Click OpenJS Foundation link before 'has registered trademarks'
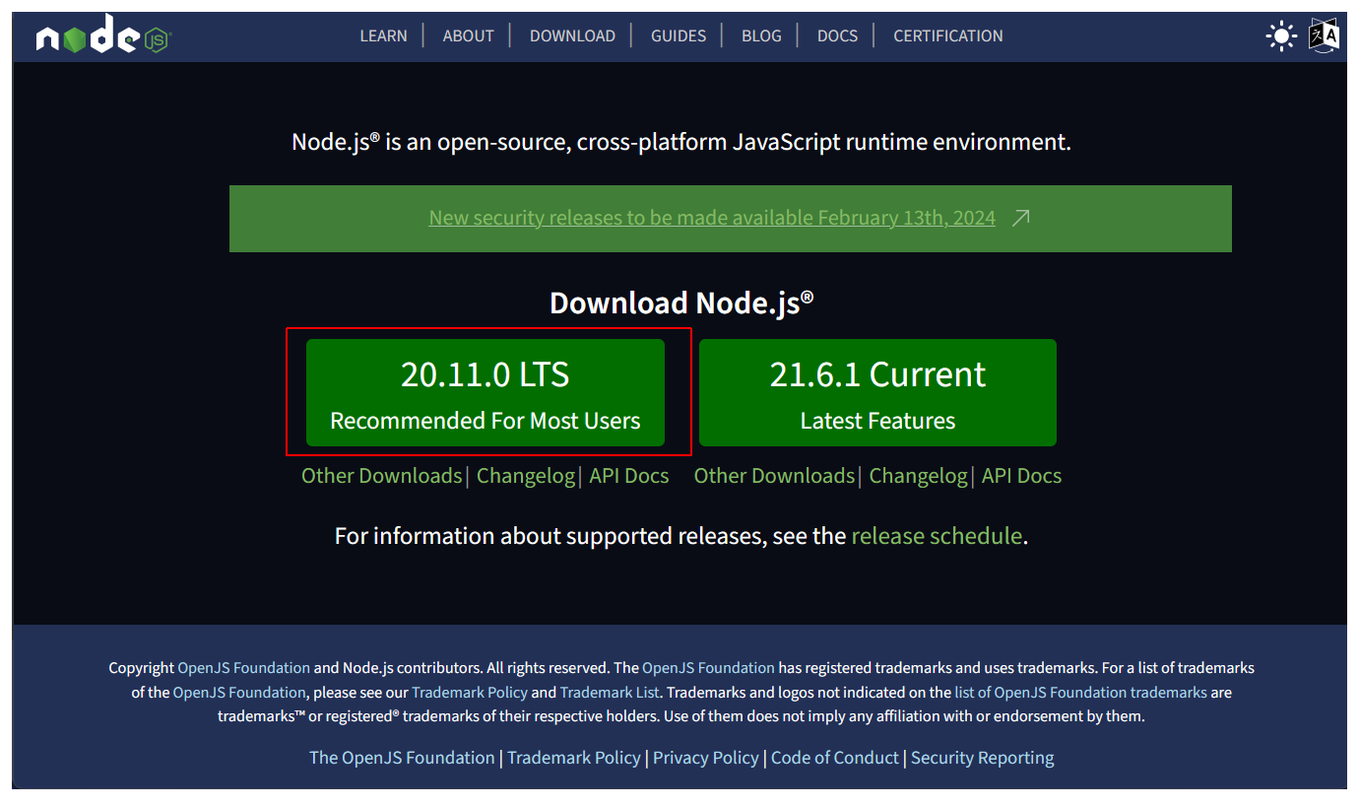 [x=709, y=668]
